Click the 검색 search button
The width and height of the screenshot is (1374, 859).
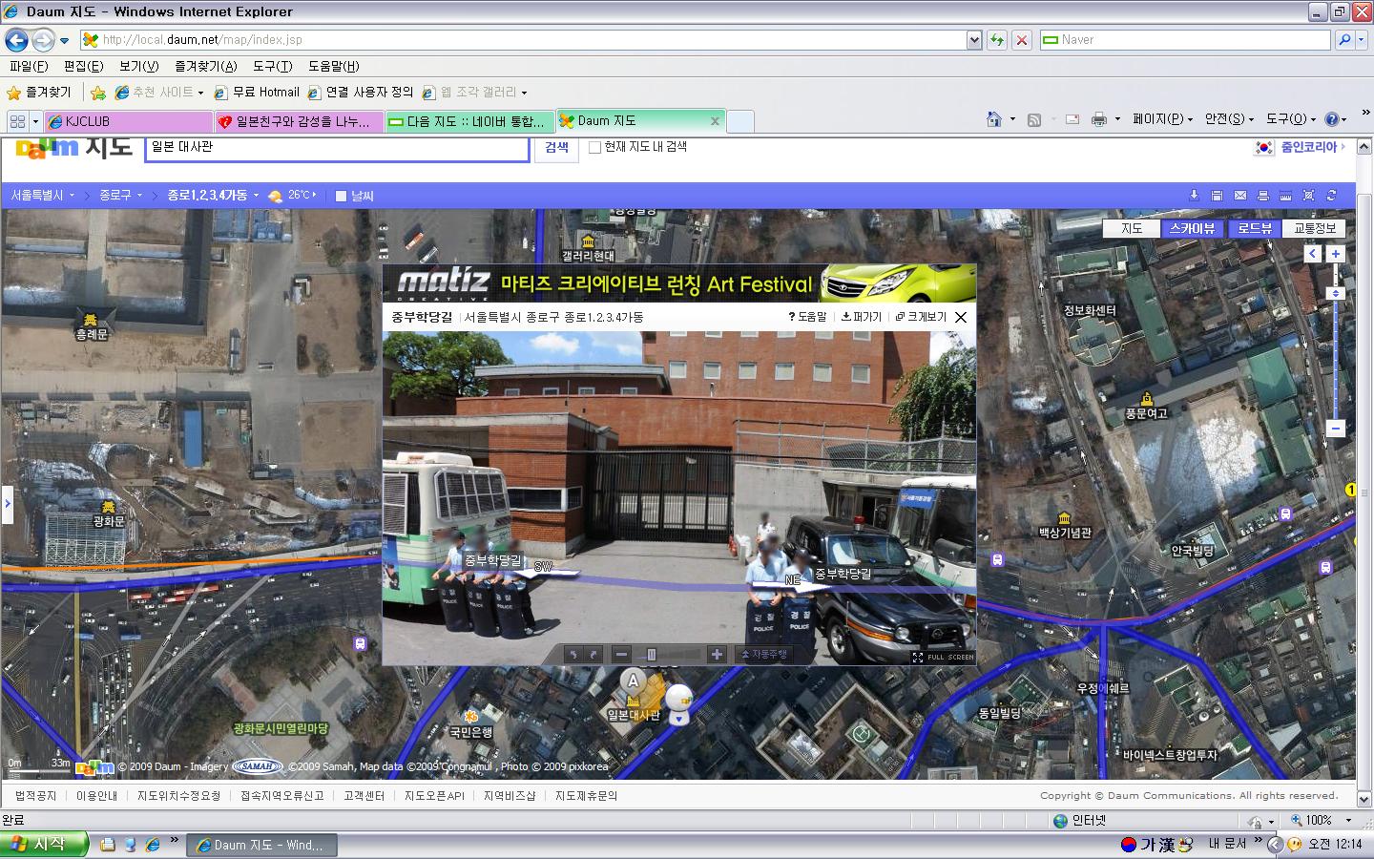(556, 148)
